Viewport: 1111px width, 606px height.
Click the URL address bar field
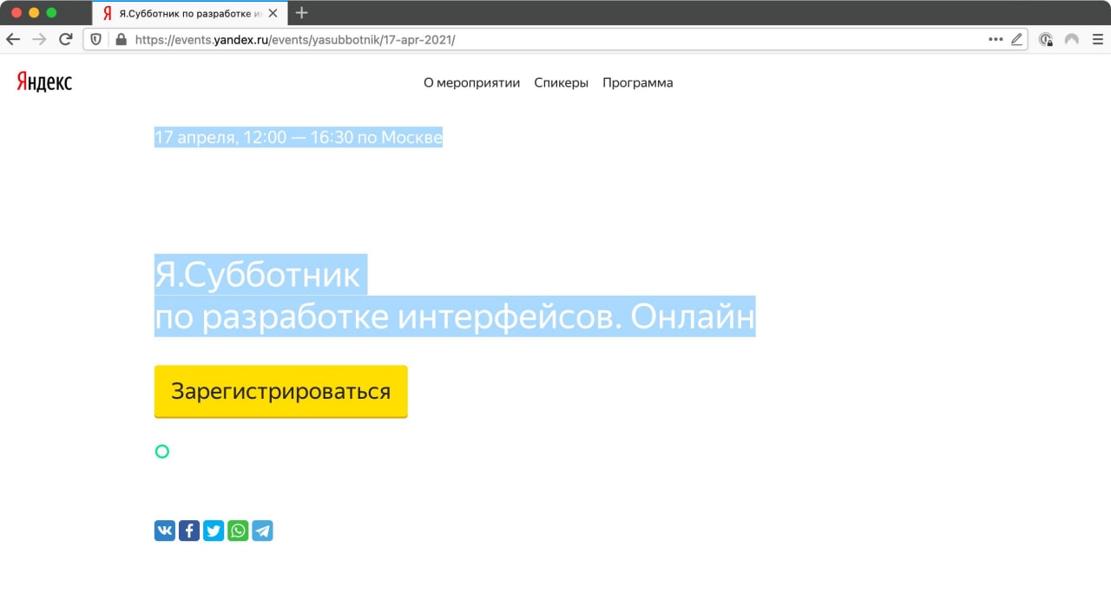tap(555, 40)
